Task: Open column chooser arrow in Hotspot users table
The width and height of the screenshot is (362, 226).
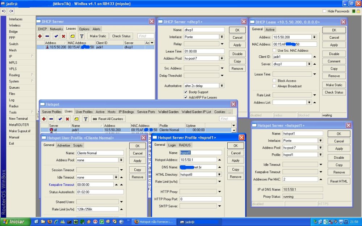Action: pos(233,126)
